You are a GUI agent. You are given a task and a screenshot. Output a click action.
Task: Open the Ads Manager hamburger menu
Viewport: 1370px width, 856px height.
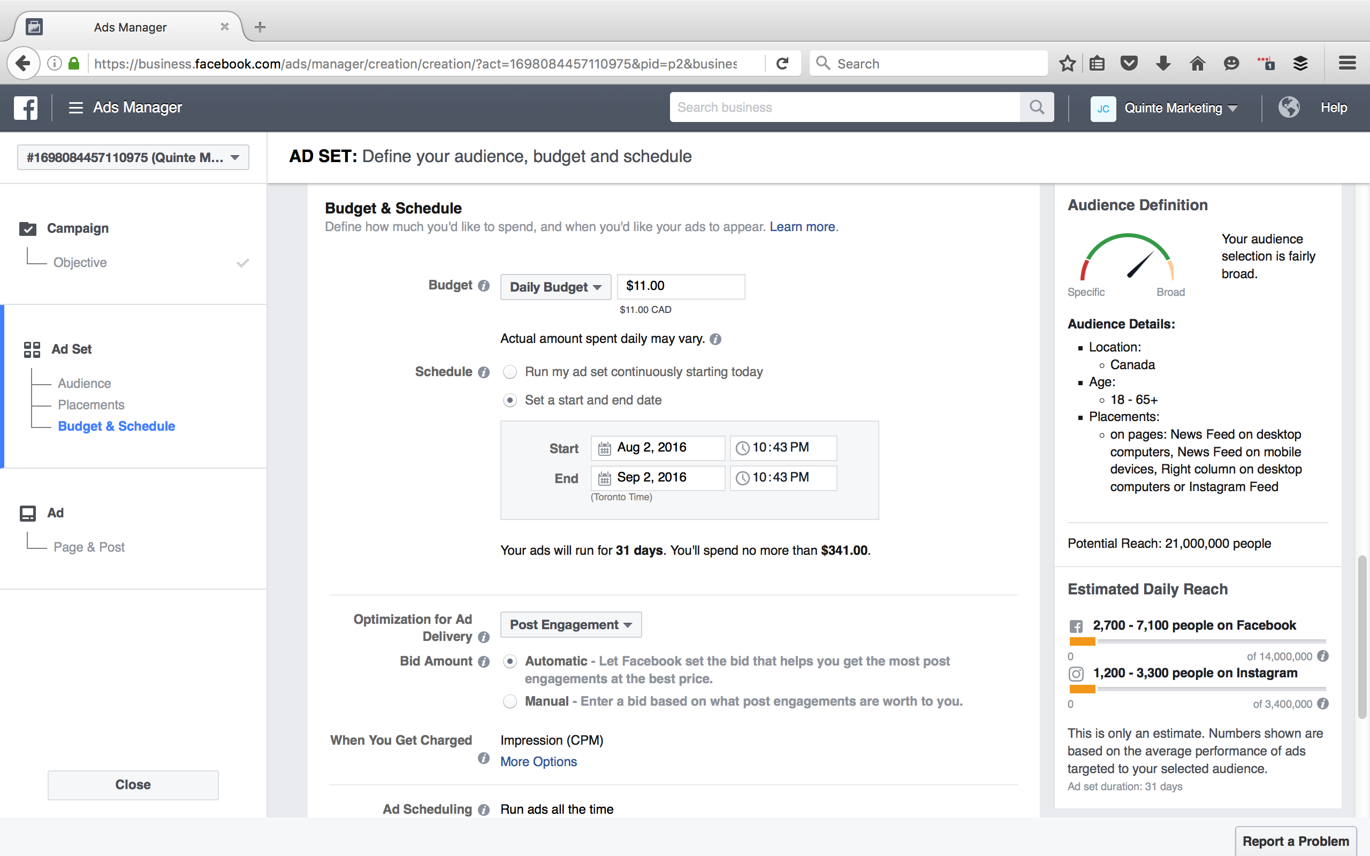pos(75,108)
